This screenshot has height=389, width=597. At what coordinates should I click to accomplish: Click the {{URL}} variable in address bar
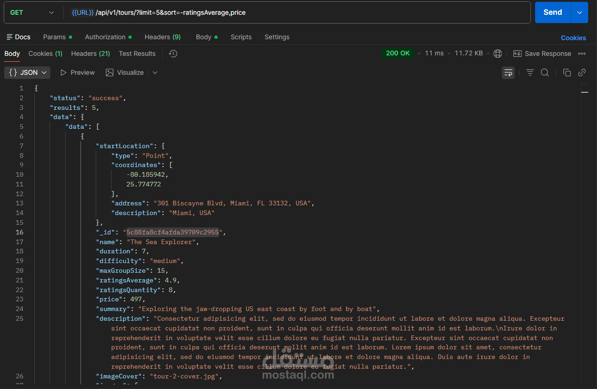[x=83, y=12]
